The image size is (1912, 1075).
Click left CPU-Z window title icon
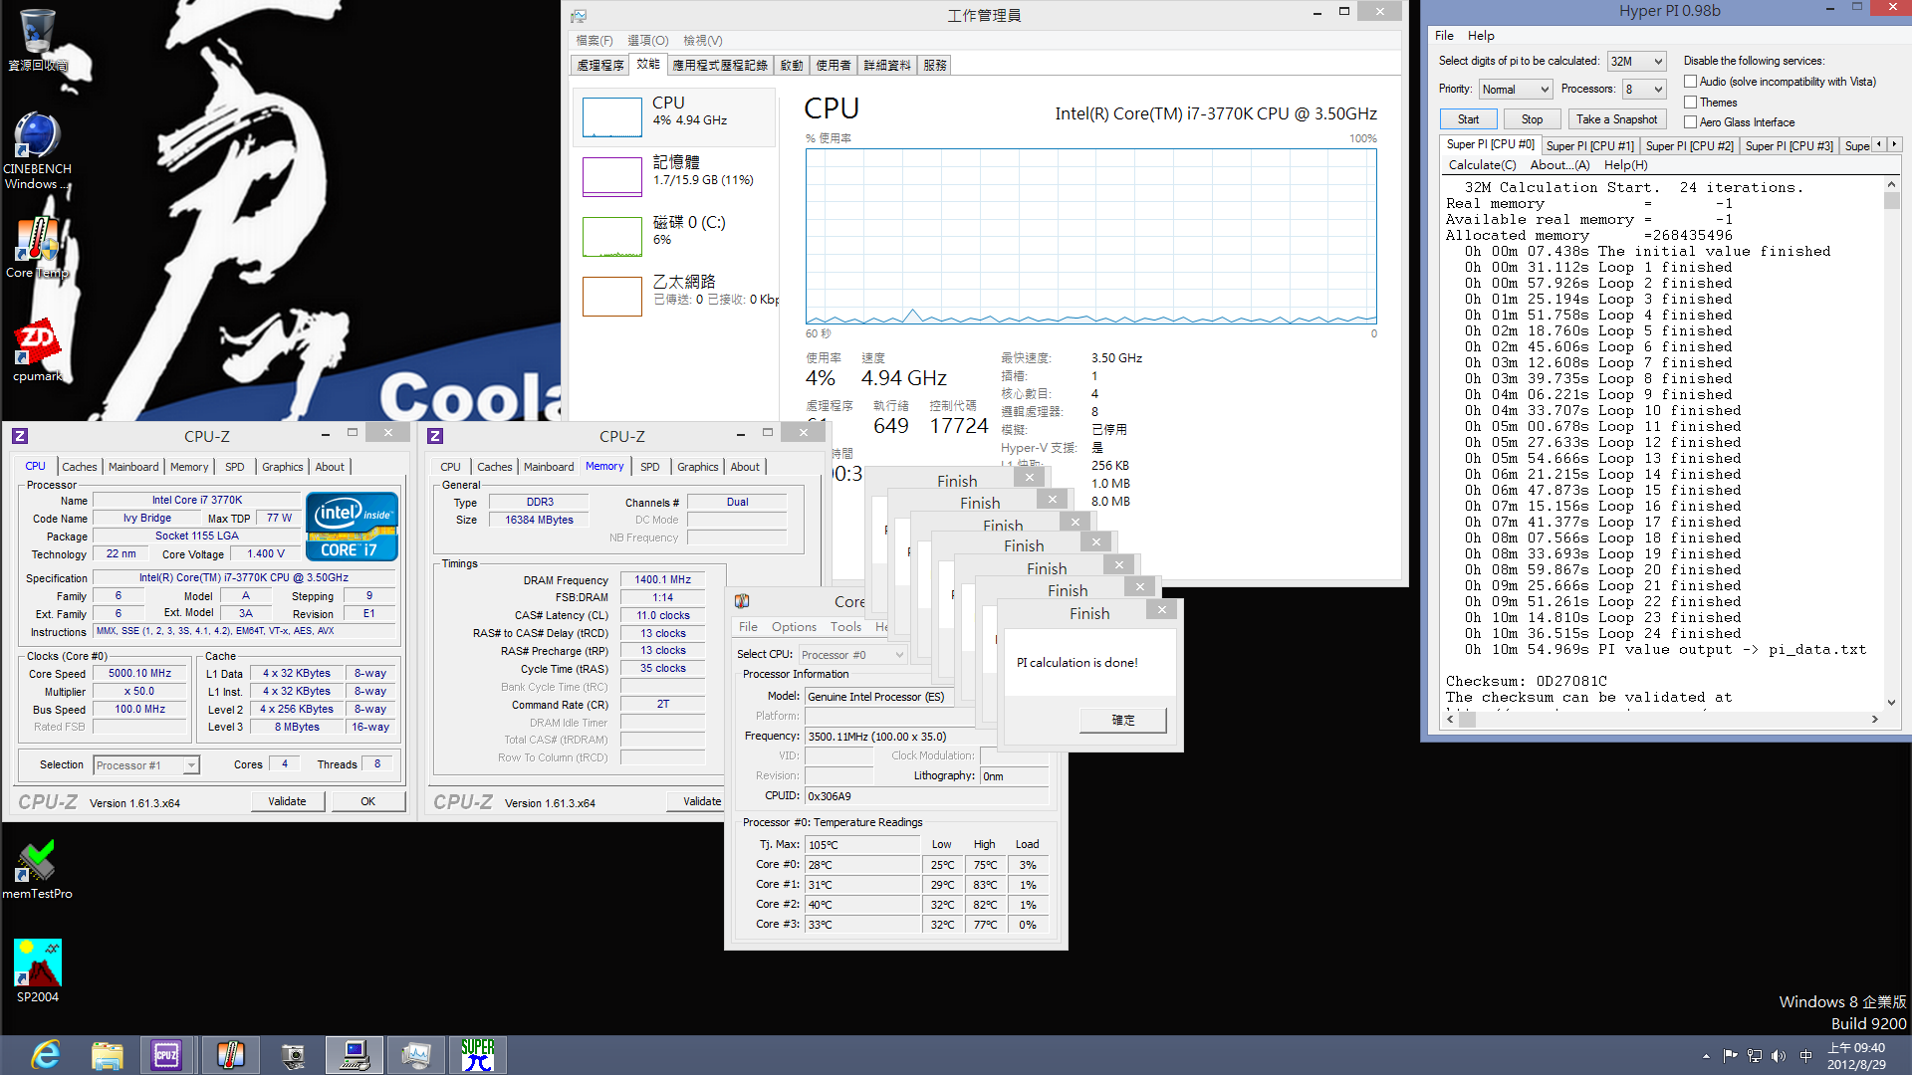point(20,436)
